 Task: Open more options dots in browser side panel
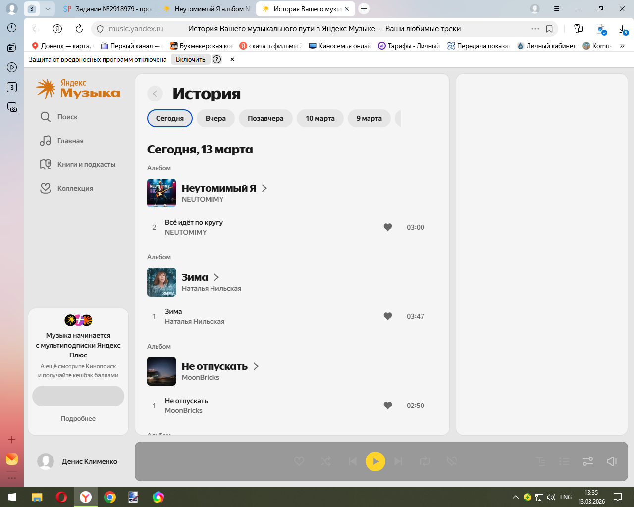(x=12, y=478)
